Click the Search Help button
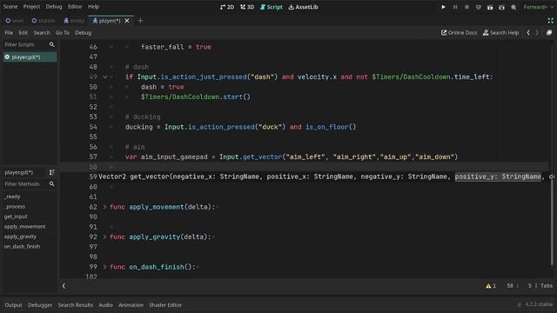Screen dimensions: 557x313 pyautogui.click(x=501, y=33)
